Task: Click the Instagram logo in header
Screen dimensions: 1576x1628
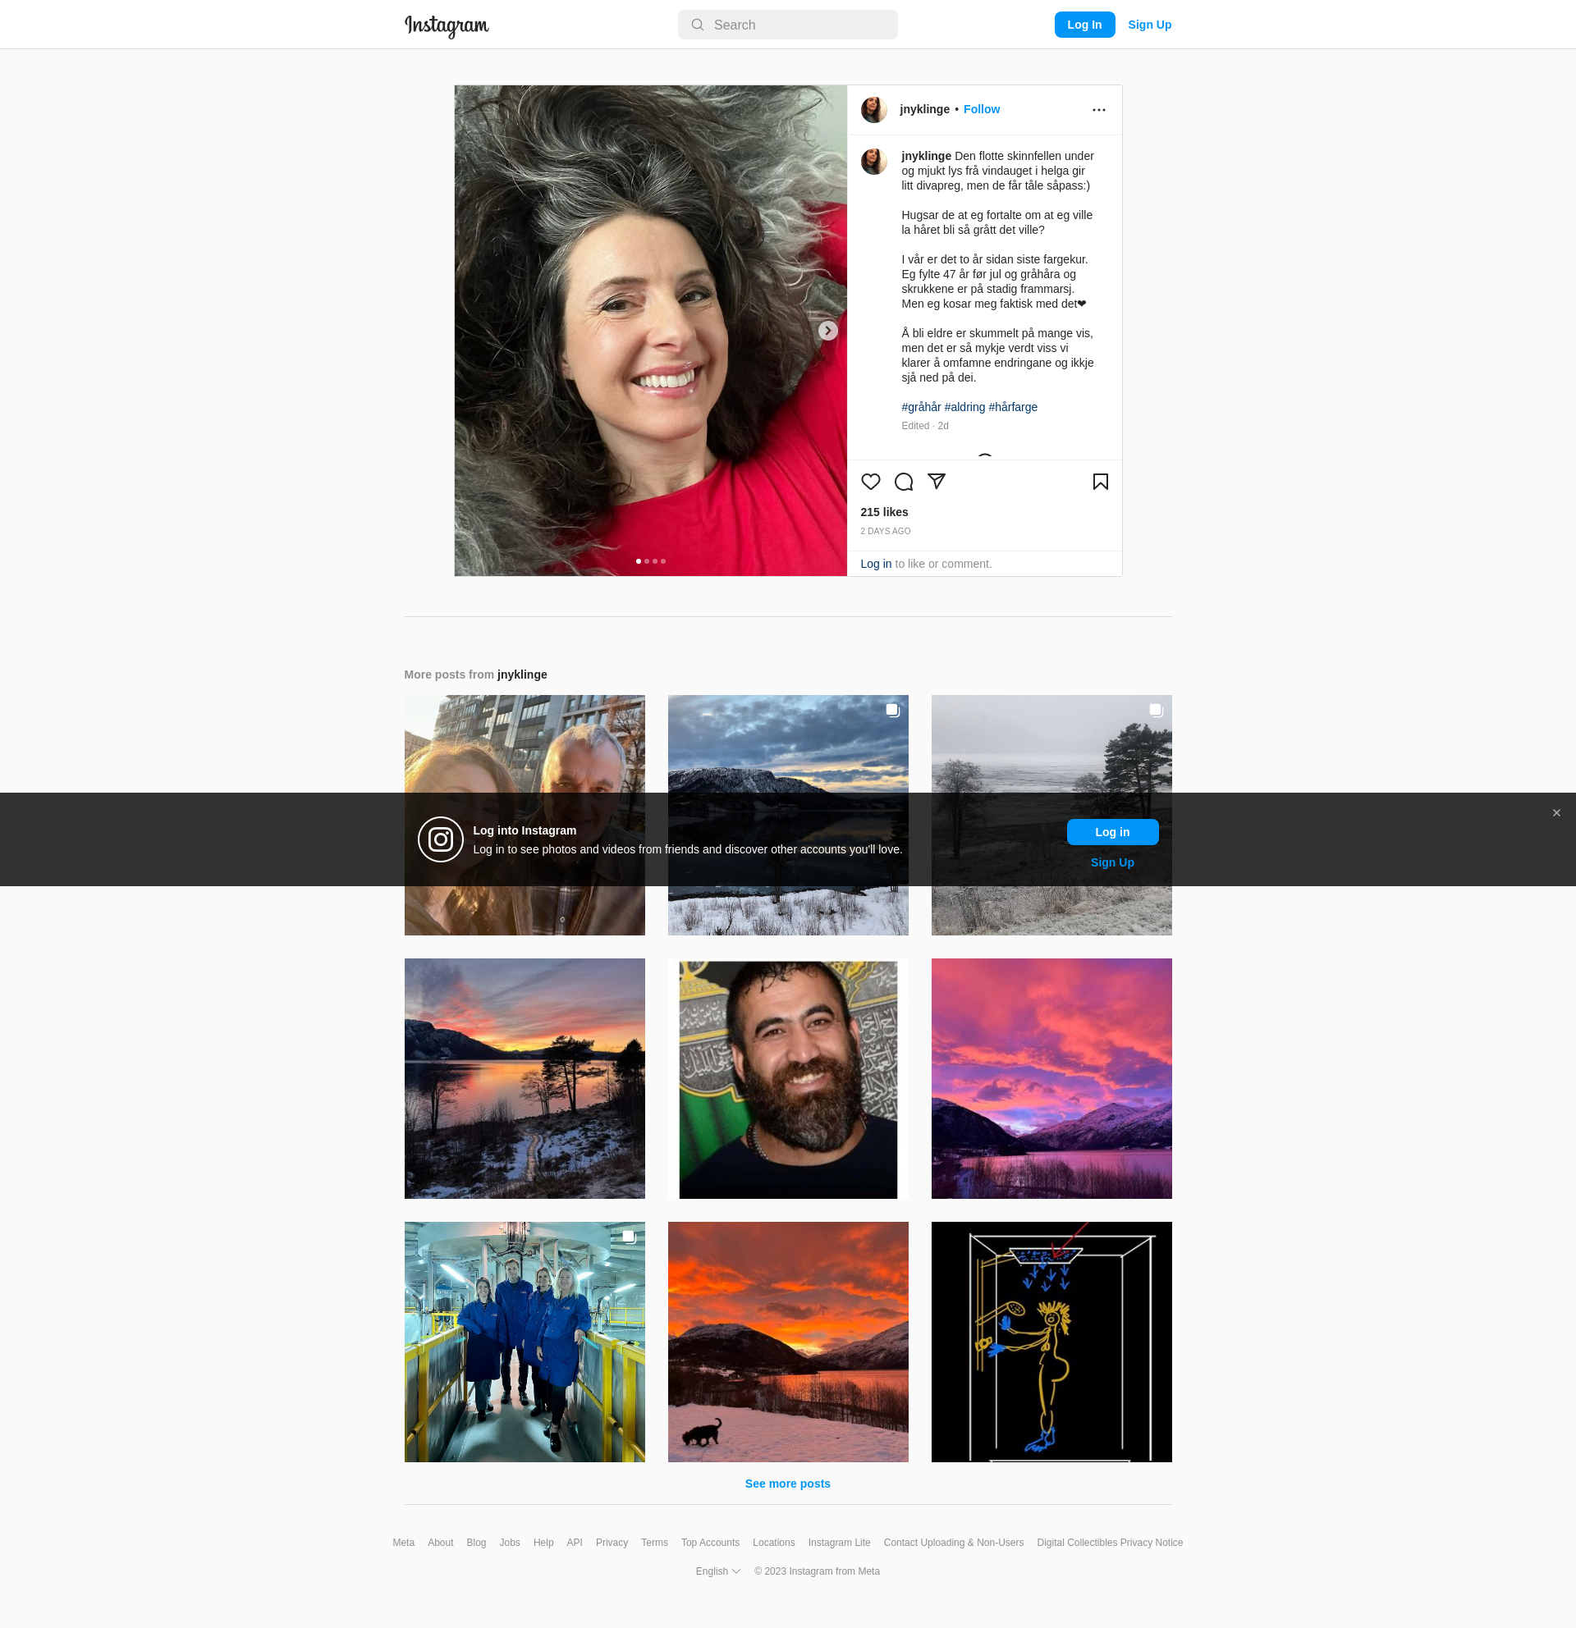Action: [x=447, y=25]
